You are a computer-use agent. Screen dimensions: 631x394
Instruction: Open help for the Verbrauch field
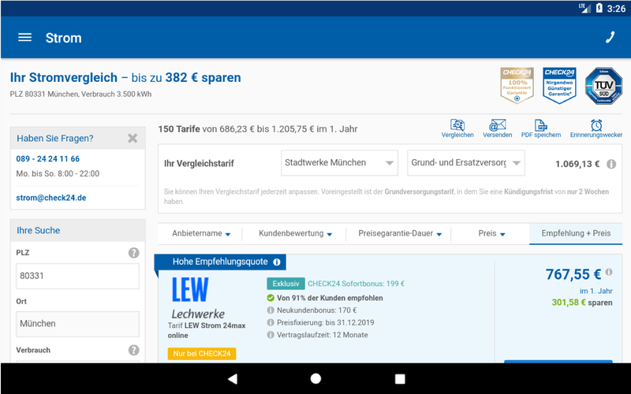[133, 350]
